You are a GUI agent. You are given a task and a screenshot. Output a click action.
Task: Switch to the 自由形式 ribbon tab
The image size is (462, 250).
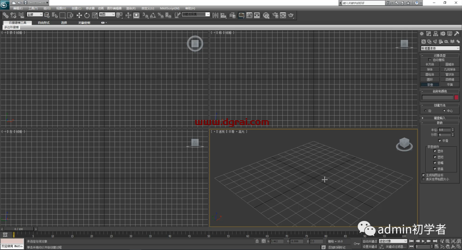coord(44,23)
